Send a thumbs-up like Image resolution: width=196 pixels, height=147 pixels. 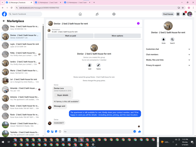coord(140,131)
